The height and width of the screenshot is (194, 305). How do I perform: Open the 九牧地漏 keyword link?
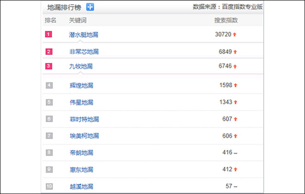click(81, 67)
